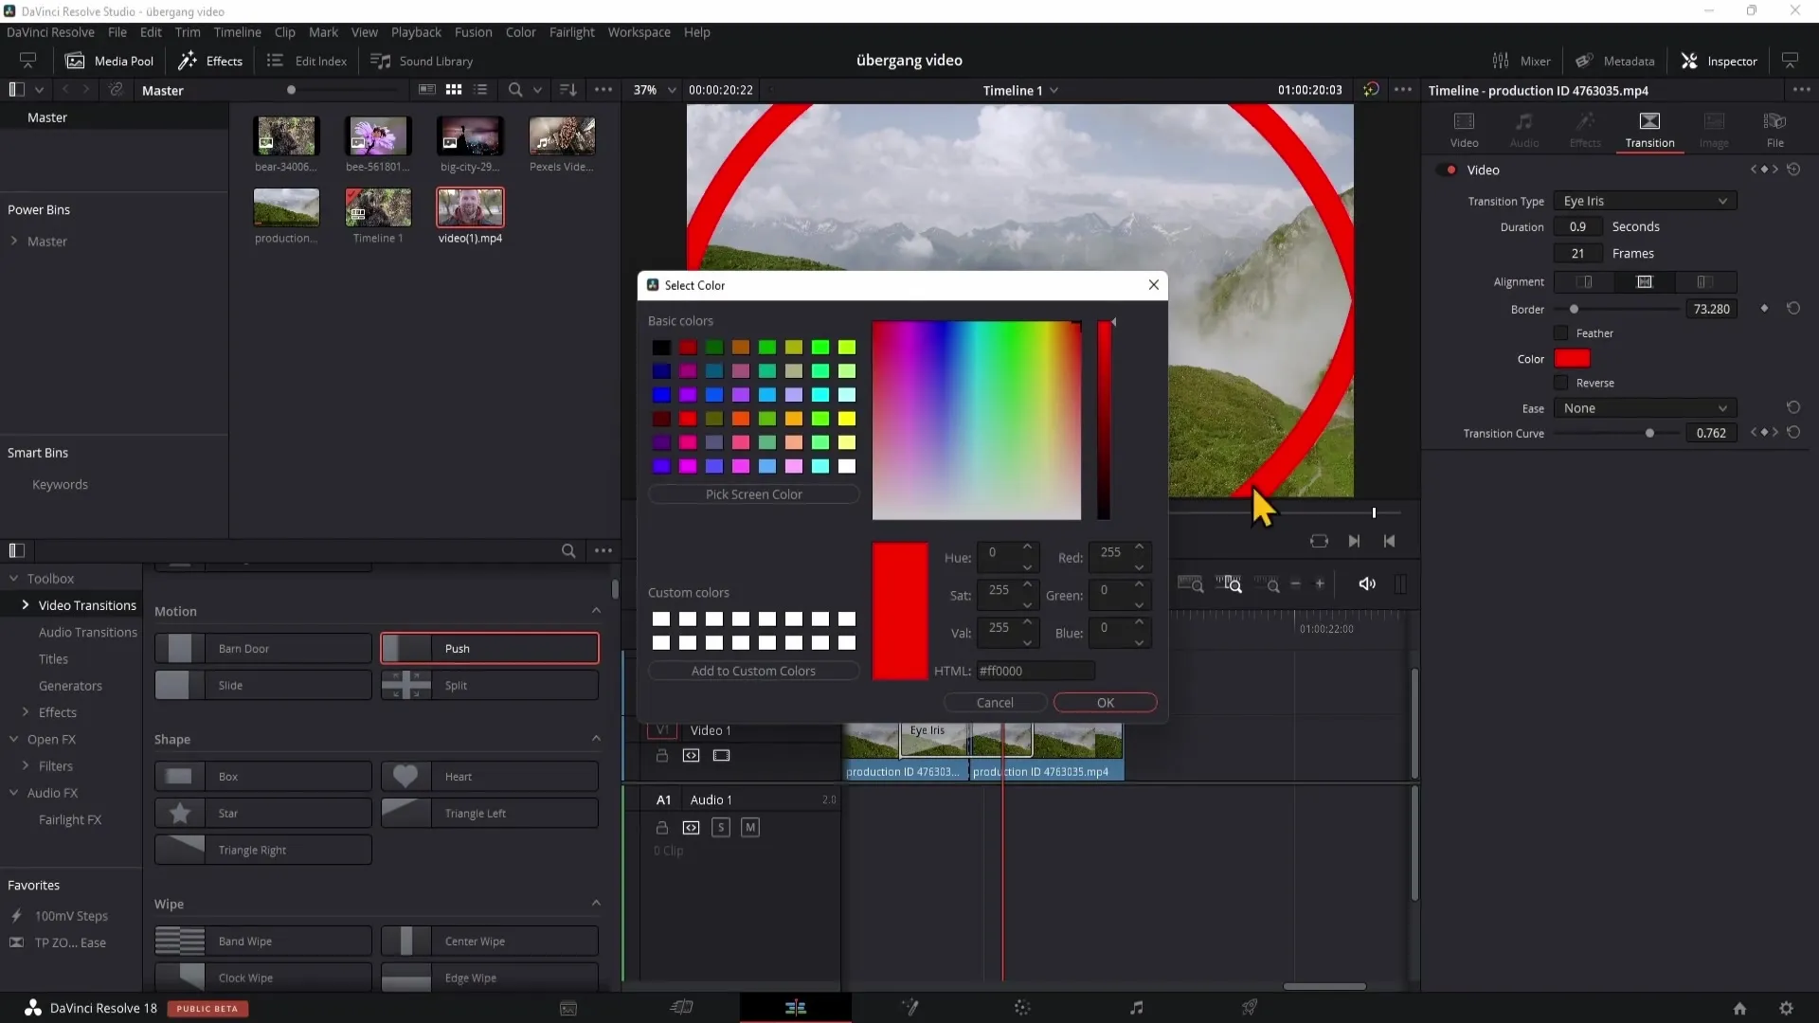Expand the Ease dropdown in transition settings
The height and width of the screenshot is (1023, 1819).
pos(1649,408)
